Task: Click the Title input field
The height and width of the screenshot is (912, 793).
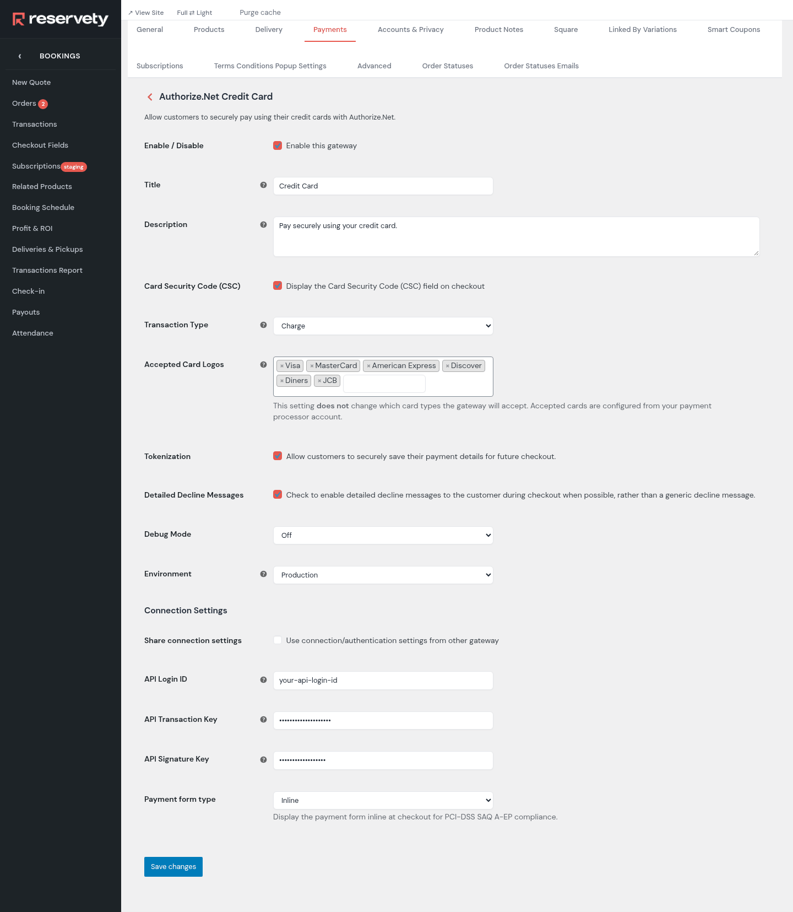Action: pos(383,186)
